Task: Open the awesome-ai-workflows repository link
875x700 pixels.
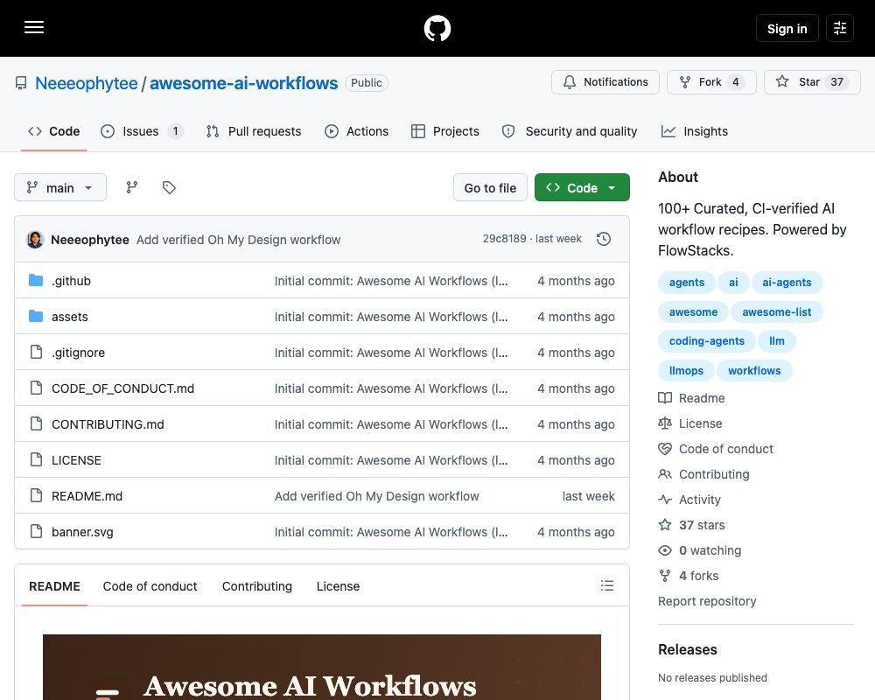Action: pos(244,83)
